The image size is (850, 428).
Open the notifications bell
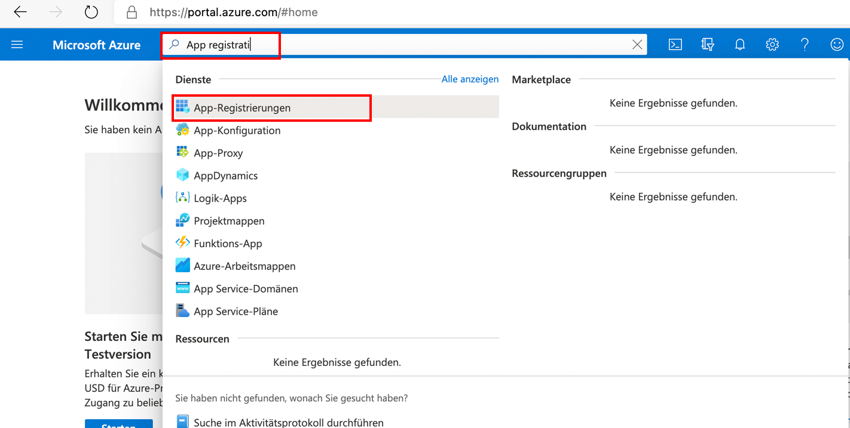[740, 45]
